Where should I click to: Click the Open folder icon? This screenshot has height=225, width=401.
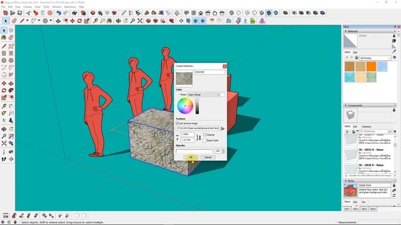(13, 12)
